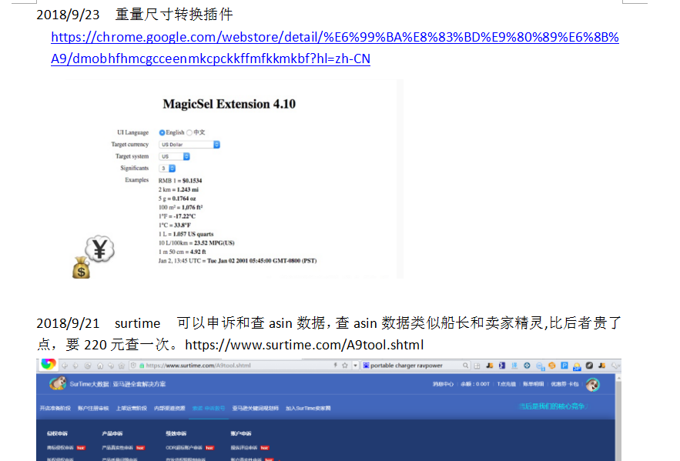
Task: Click the 产品真实性申诉 link
Action: coord(118,448)
